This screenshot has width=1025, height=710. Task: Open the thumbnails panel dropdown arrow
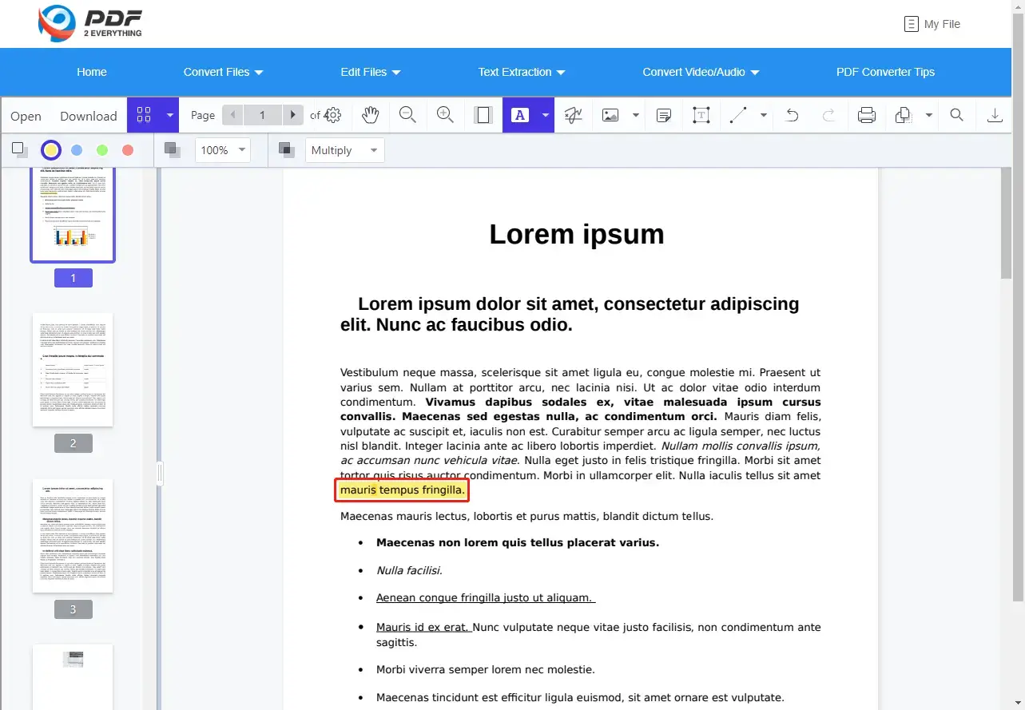tap(169, 115)
